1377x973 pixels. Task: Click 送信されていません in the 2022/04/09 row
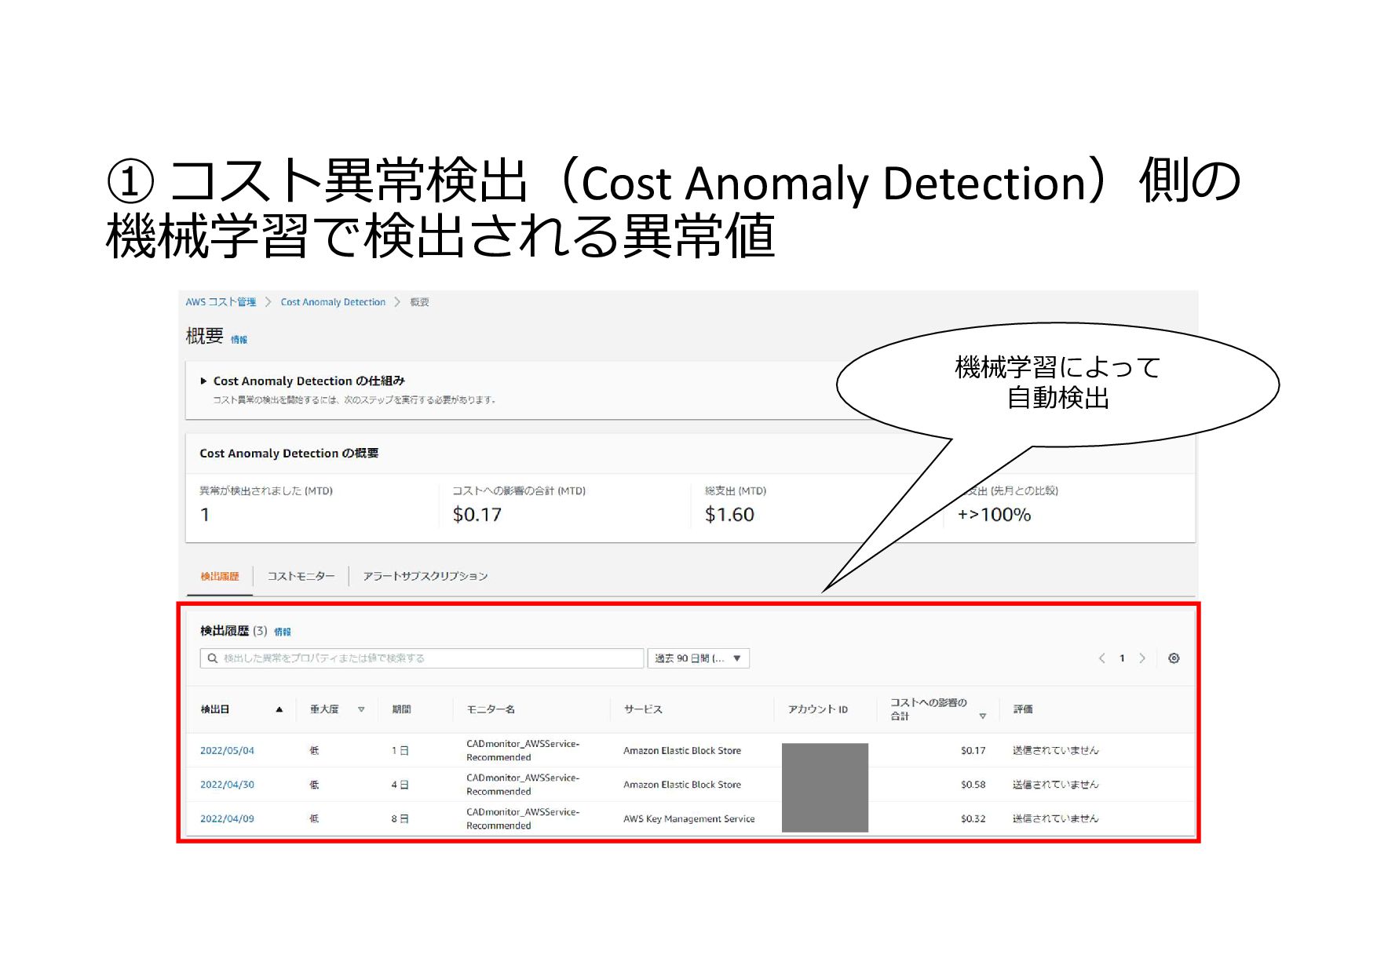1055,818
